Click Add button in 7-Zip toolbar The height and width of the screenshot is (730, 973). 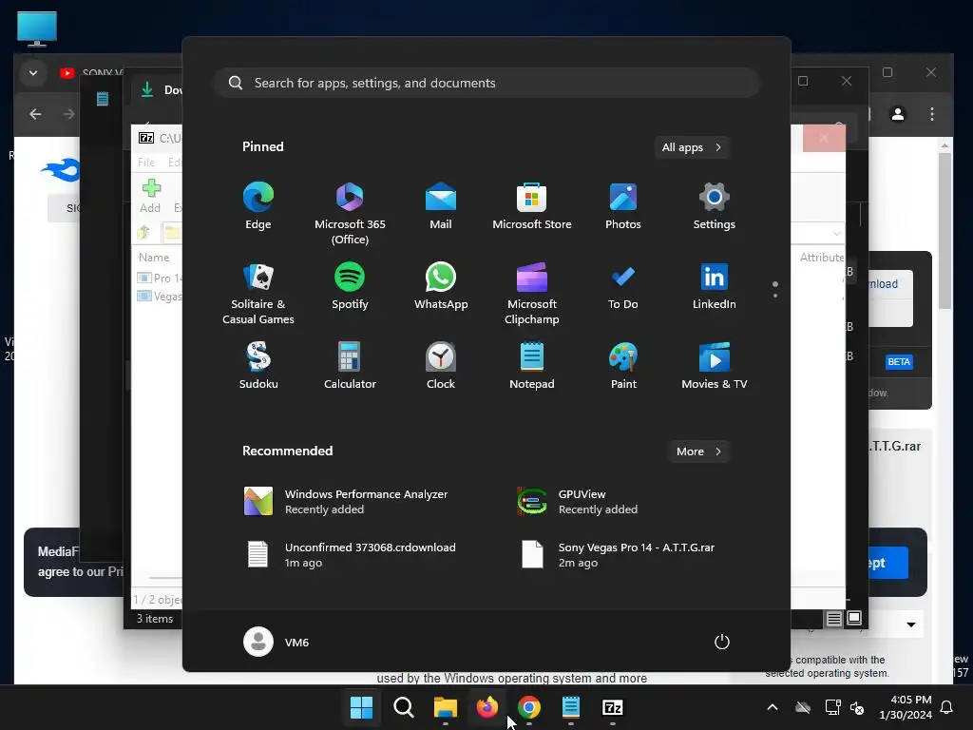click(151, 196)
